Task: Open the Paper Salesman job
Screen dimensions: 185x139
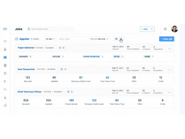Action: click(x=26, y=48)
